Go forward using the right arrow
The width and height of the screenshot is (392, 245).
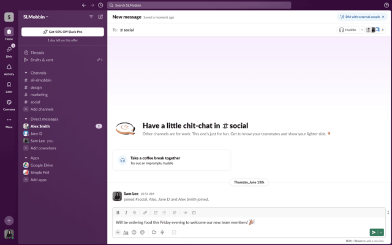click(92, 6)
